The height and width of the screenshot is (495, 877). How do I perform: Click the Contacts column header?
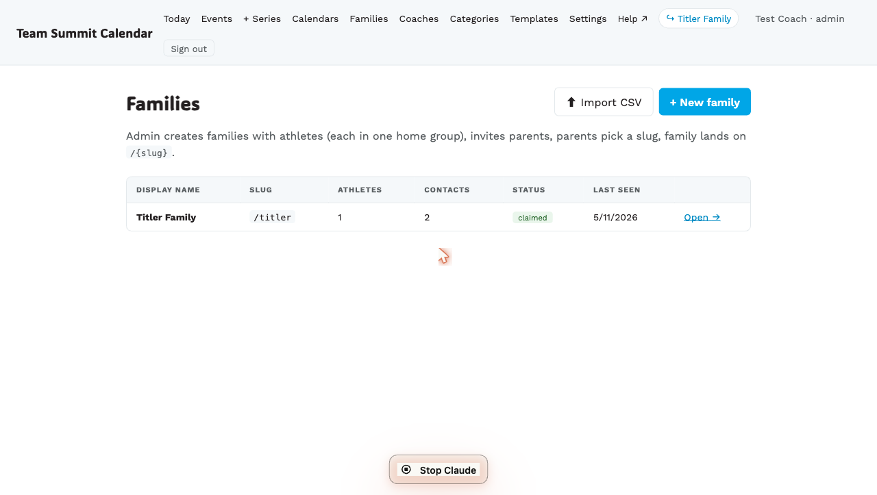point(447,190)
